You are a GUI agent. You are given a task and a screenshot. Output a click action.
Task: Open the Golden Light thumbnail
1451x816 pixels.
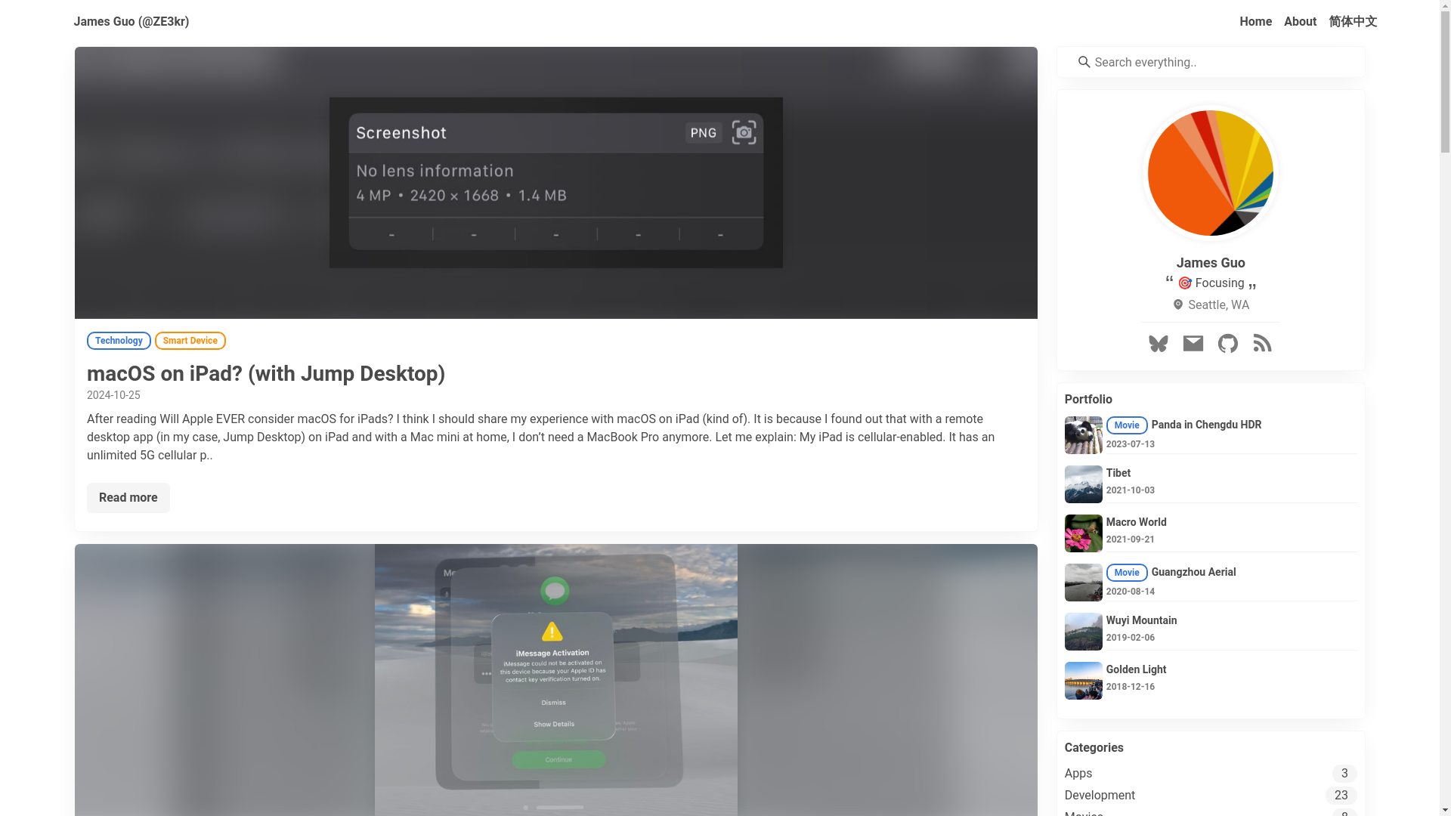(x=1083, y=681)
